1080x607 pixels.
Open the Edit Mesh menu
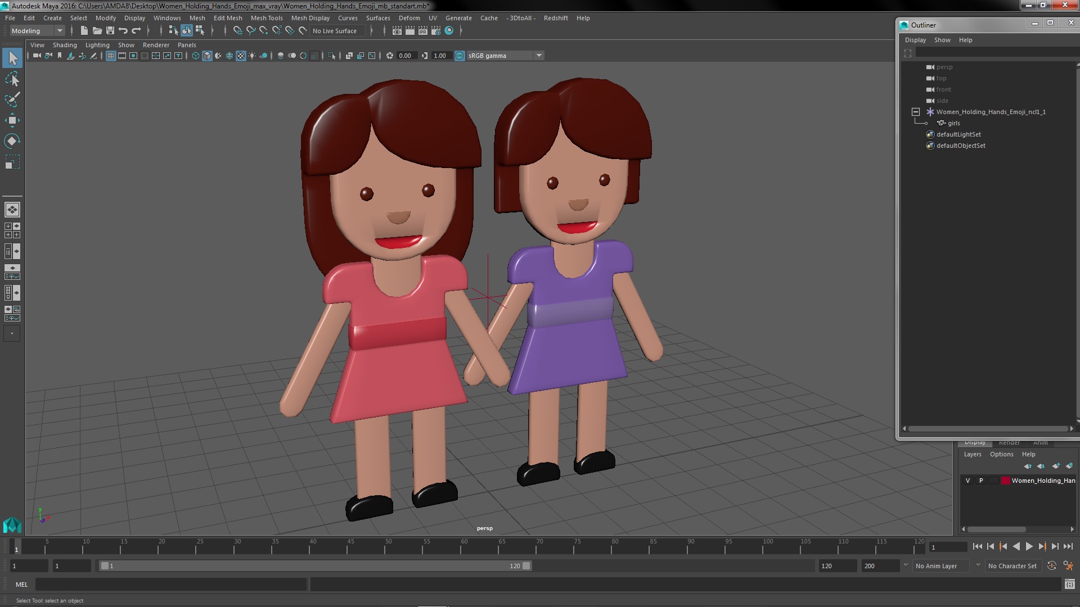tap(228, 18)
